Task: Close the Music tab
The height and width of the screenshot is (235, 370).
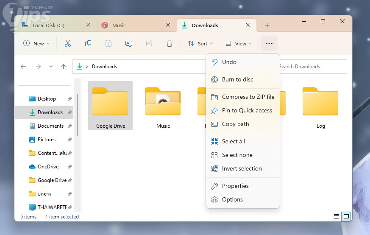Action: click(168, 25)
